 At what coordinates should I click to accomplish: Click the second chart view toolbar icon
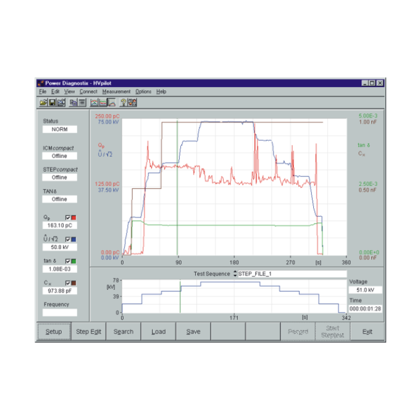[103, 103]
